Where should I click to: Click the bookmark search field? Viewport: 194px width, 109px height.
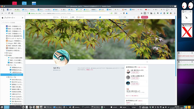point(12,23)
